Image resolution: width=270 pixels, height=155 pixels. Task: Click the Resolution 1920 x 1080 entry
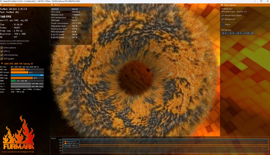[x=13, y=34]
